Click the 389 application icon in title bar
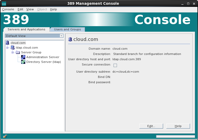This screenshot has height=140, width=198. pyautogui.click(x=4, y=4)
